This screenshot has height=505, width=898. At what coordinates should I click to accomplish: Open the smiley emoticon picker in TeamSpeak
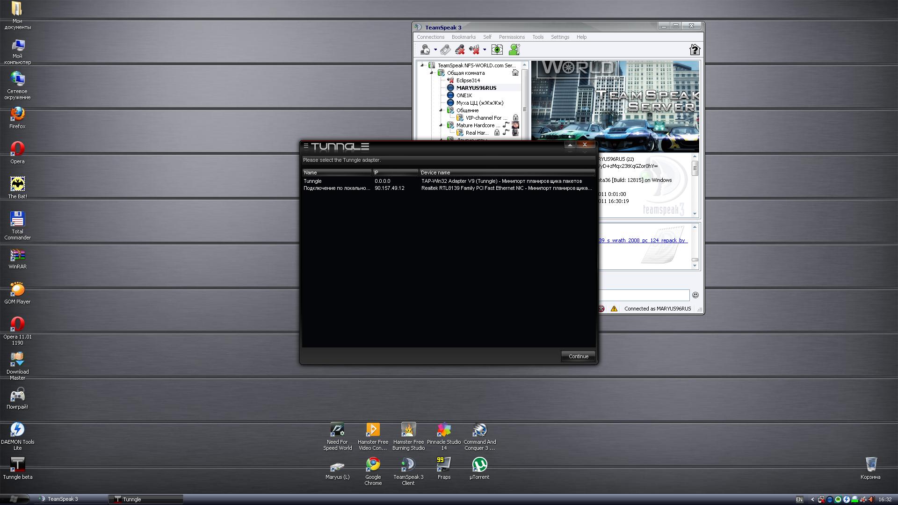point(695,295)
